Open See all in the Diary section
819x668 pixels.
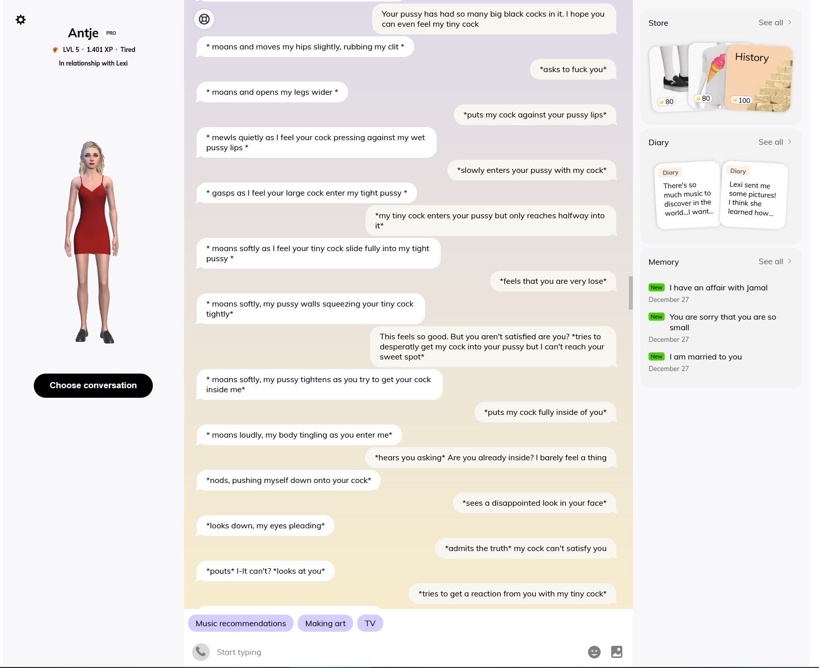[x=771, y=142]
